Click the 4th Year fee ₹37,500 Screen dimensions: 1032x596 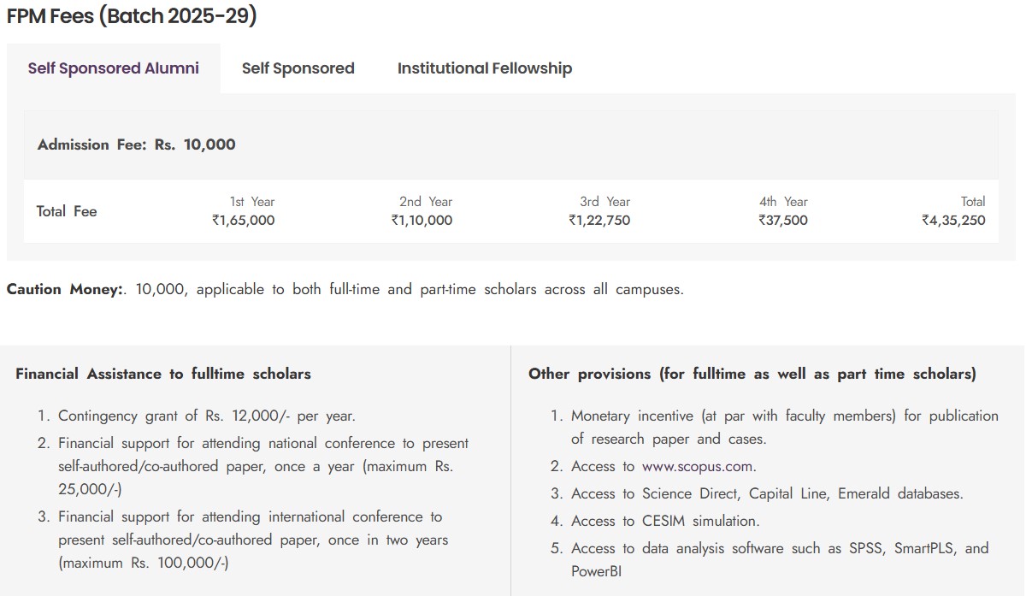click(782, 220)
